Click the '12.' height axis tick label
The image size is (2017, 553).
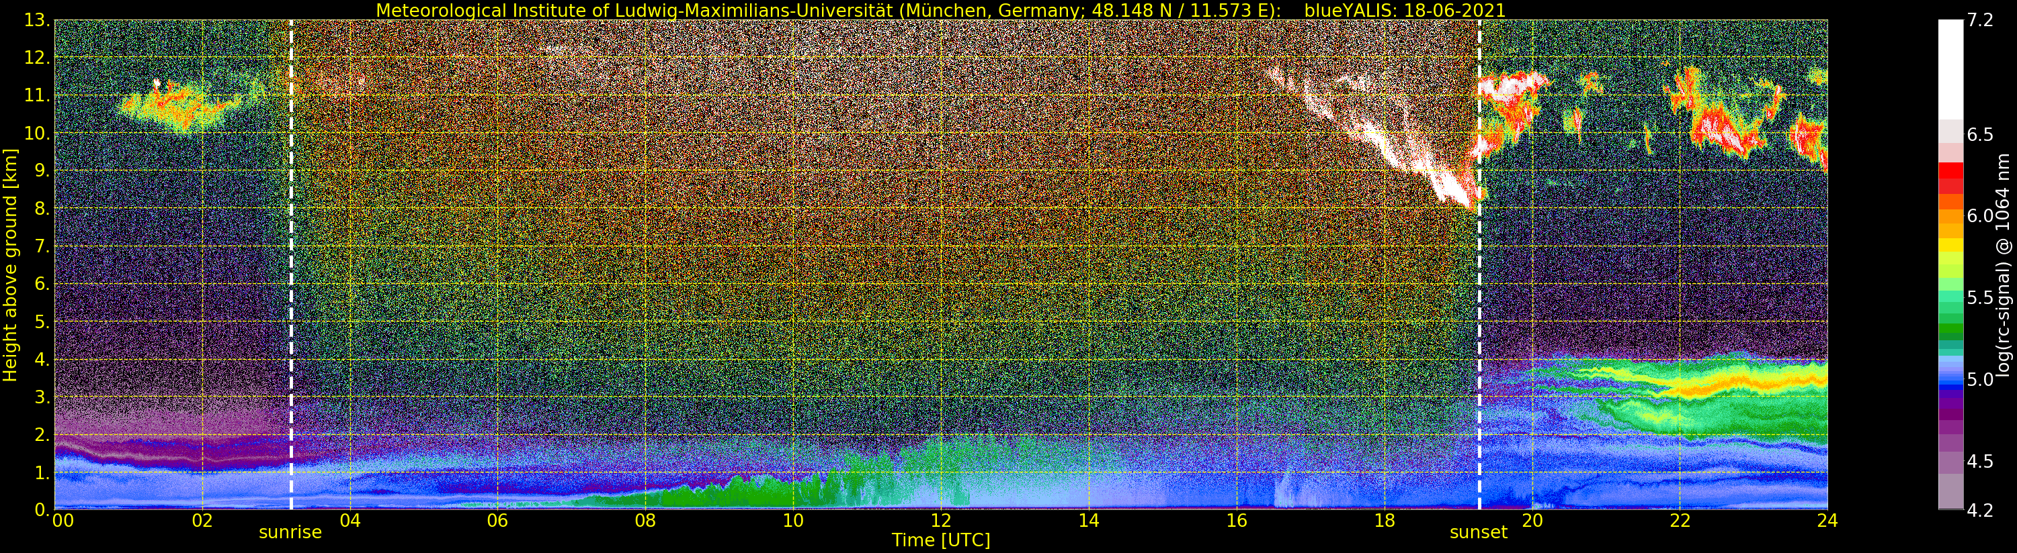pos(37,58)
